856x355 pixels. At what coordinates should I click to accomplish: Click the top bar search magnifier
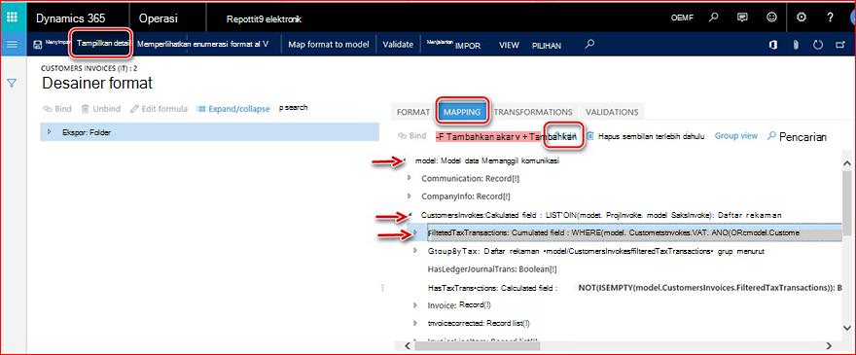pos(713,17)
